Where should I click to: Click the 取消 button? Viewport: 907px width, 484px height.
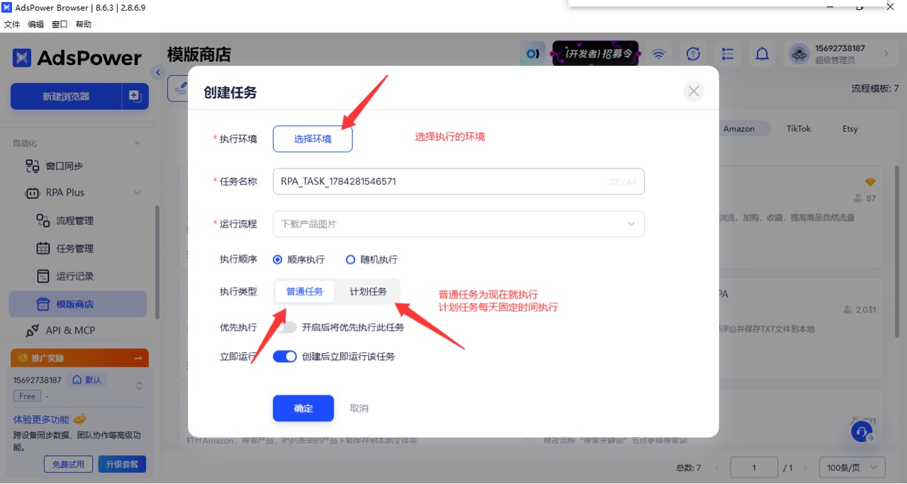click(359, 408)
